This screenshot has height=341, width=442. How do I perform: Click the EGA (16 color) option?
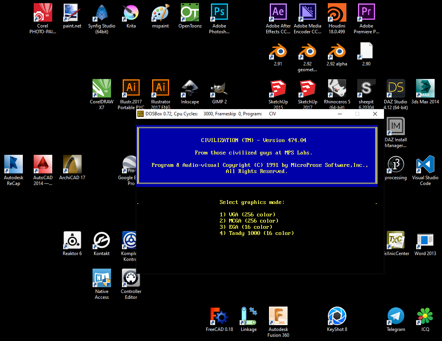pos(246,227)
